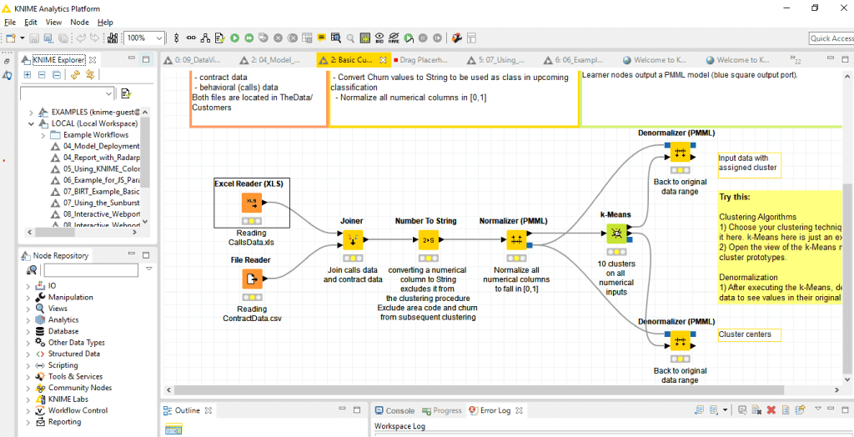The image size is (854, 437).
Task: Toggle hide node IDs eye icon
Action: coord(379,38)
